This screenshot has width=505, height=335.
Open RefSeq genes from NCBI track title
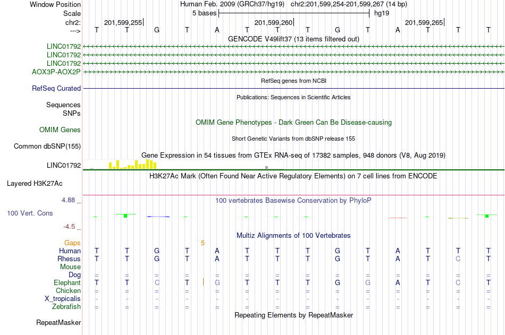point(293,81)
